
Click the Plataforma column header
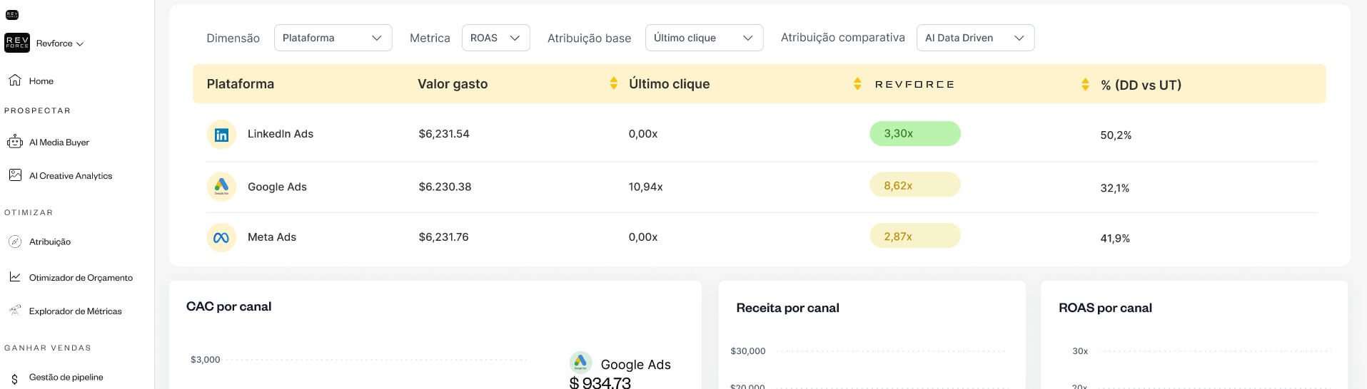241,84
